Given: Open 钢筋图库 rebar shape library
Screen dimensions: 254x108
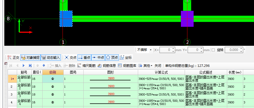Looking at the screenshot, I should tap(127, 66).
